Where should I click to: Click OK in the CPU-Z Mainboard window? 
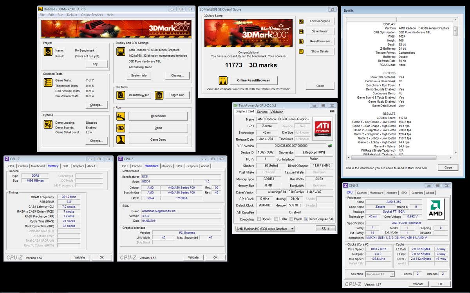click(x=215, y=257)
